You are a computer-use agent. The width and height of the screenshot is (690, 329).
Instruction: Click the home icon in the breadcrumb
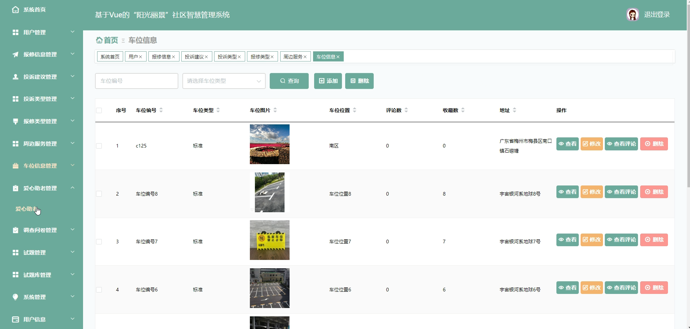click(99, 40)
